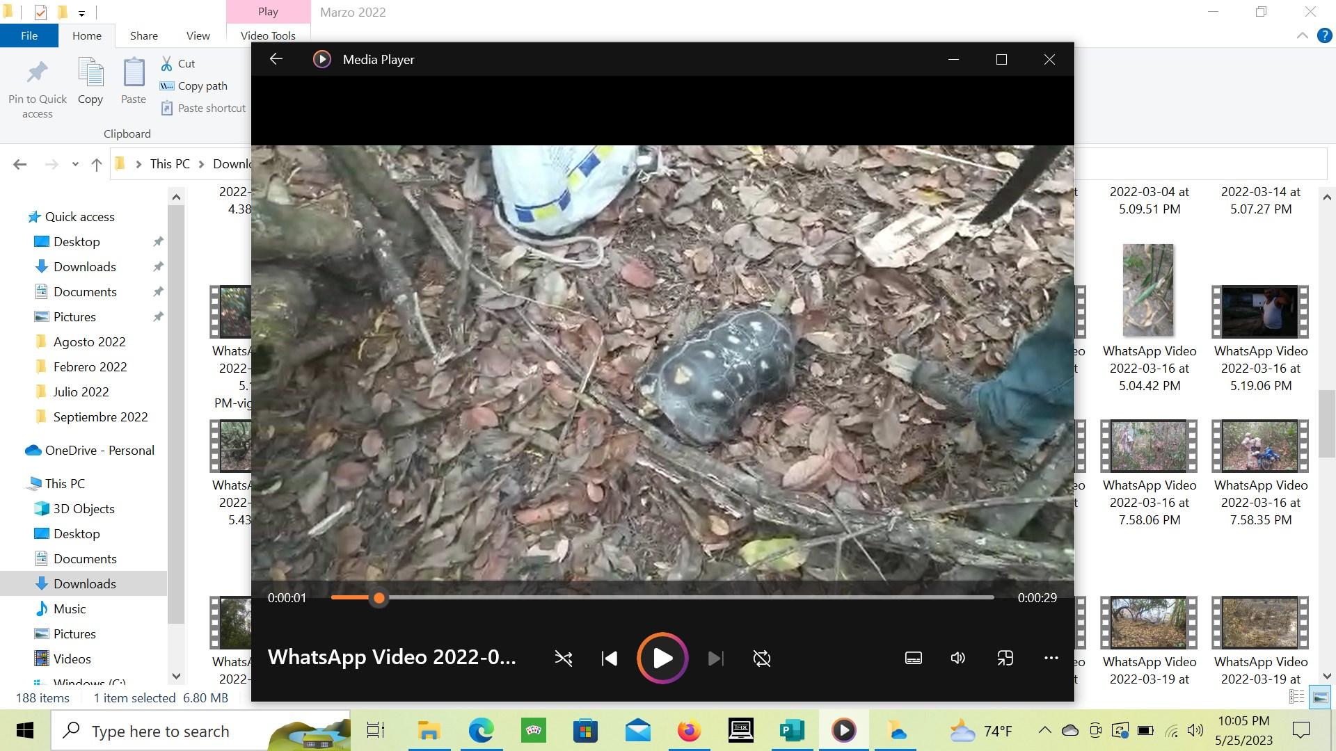Screen dimensions: 1336x751
Task: Toggle shuffle mode in Media Player
Action: point(563,659)
